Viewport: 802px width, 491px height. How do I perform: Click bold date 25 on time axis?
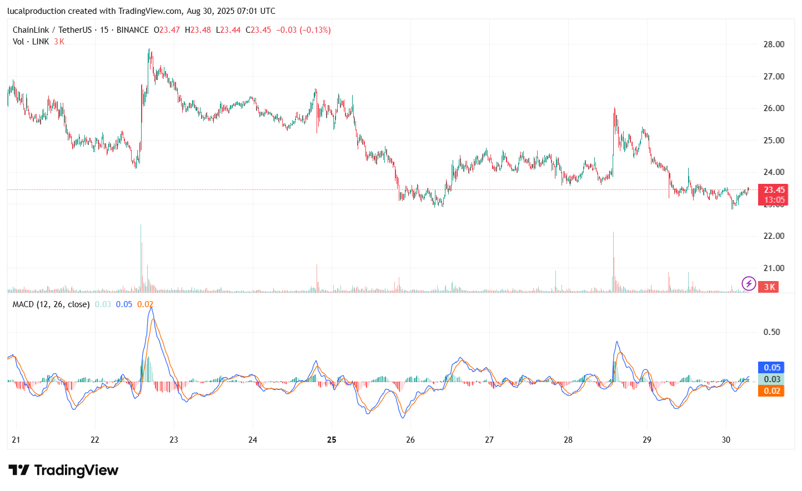coord(332,440)
